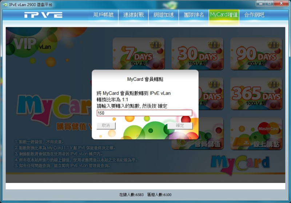This screenshot has width=291, height=203.
Task: Click the partially hidden DAYS card behind the dialog
Action: (211, 93)
